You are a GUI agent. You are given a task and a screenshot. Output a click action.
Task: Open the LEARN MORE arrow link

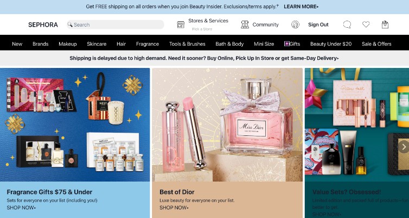point(301,7)
